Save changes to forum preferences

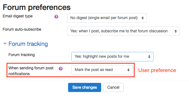[84, 87]
